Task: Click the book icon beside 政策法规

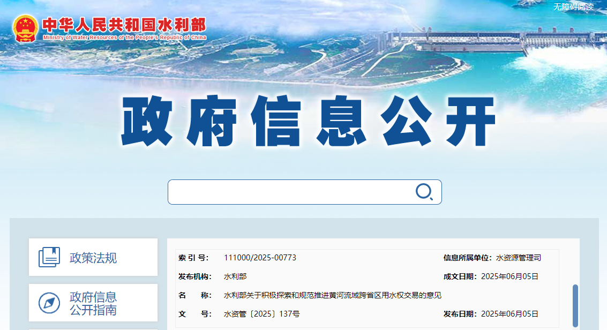Action: click(x=49, y=257)
